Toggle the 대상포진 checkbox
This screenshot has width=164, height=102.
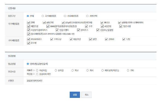[71, 39]
